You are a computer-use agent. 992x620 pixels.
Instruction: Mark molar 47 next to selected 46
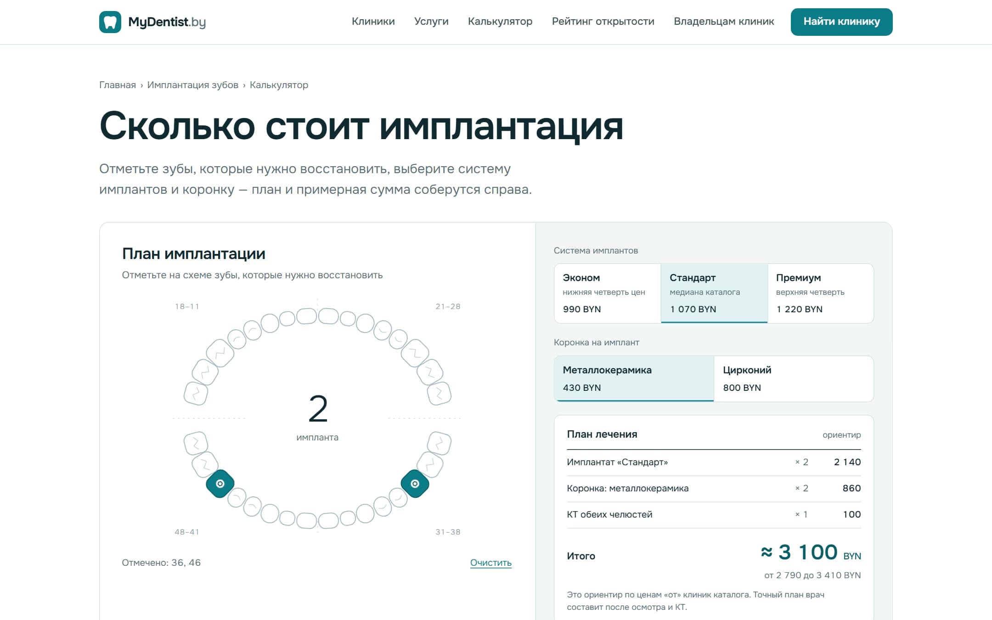205,464
